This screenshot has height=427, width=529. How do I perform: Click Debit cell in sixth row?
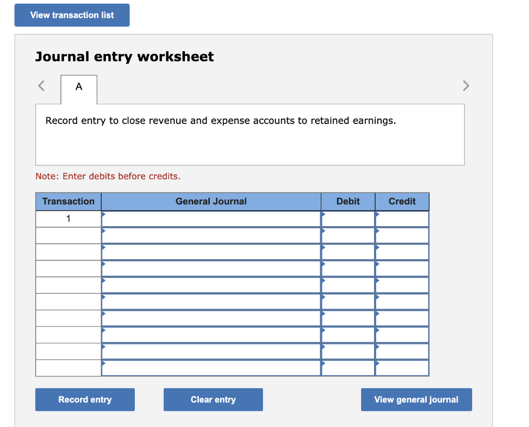[348, 302]
